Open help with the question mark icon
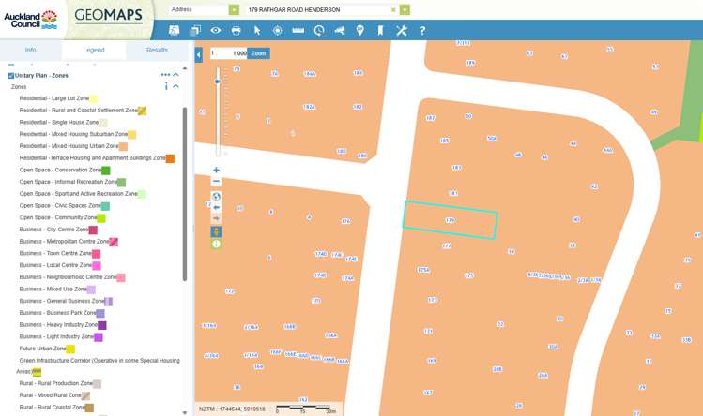Viewport: 703px width, 416px height. coord(422,30)
